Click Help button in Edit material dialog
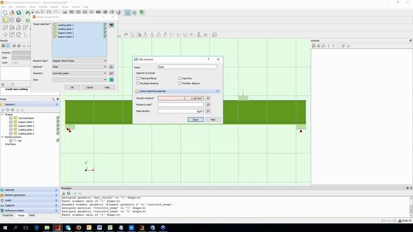Screen dimensions: 413x232 click(213, 120)
